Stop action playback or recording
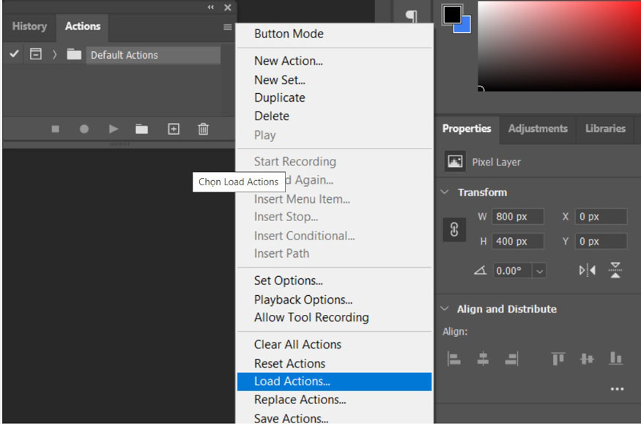 [x=55, y=129]
